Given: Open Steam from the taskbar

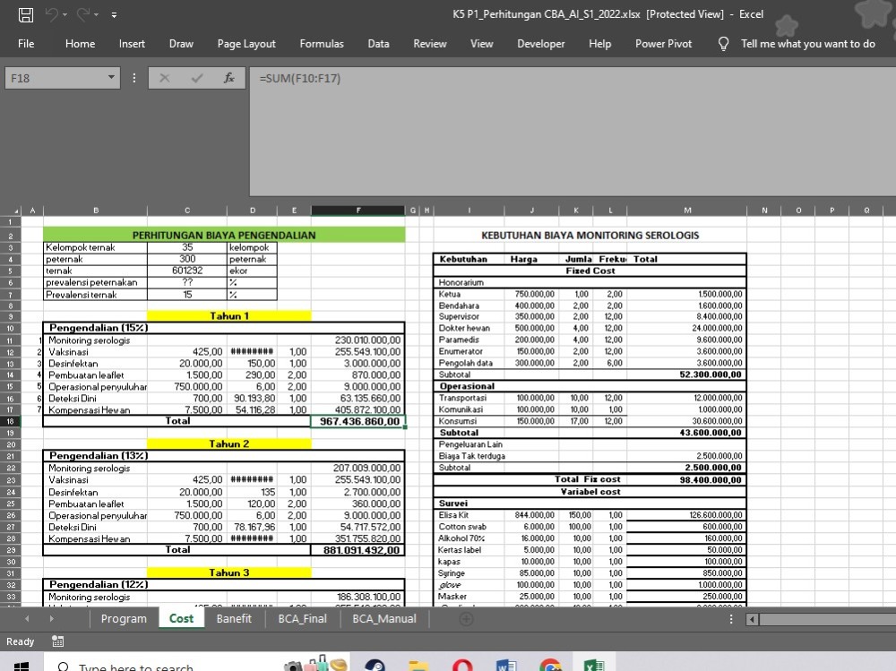Looking at the screenshot, I should pos(375,666).
